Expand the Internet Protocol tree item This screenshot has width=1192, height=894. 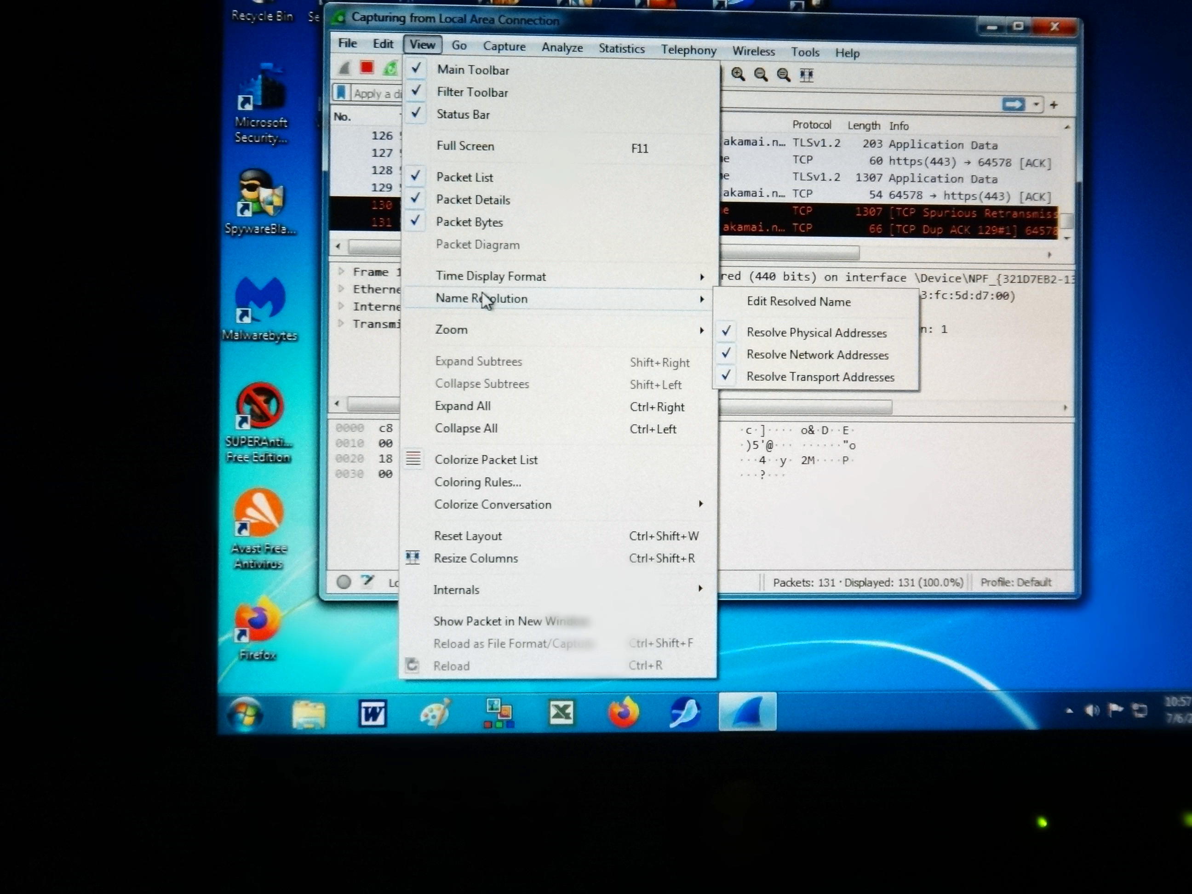coord(341,305)
